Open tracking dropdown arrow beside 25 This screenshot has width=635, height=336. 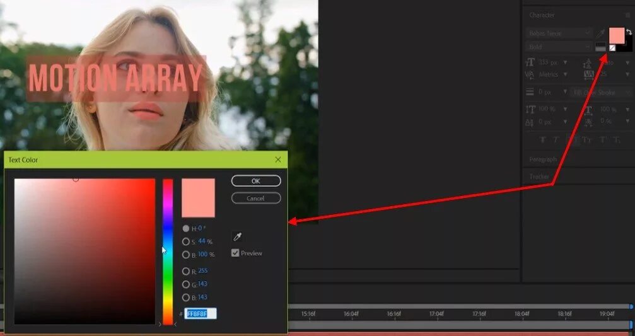(x=627, y=74)
